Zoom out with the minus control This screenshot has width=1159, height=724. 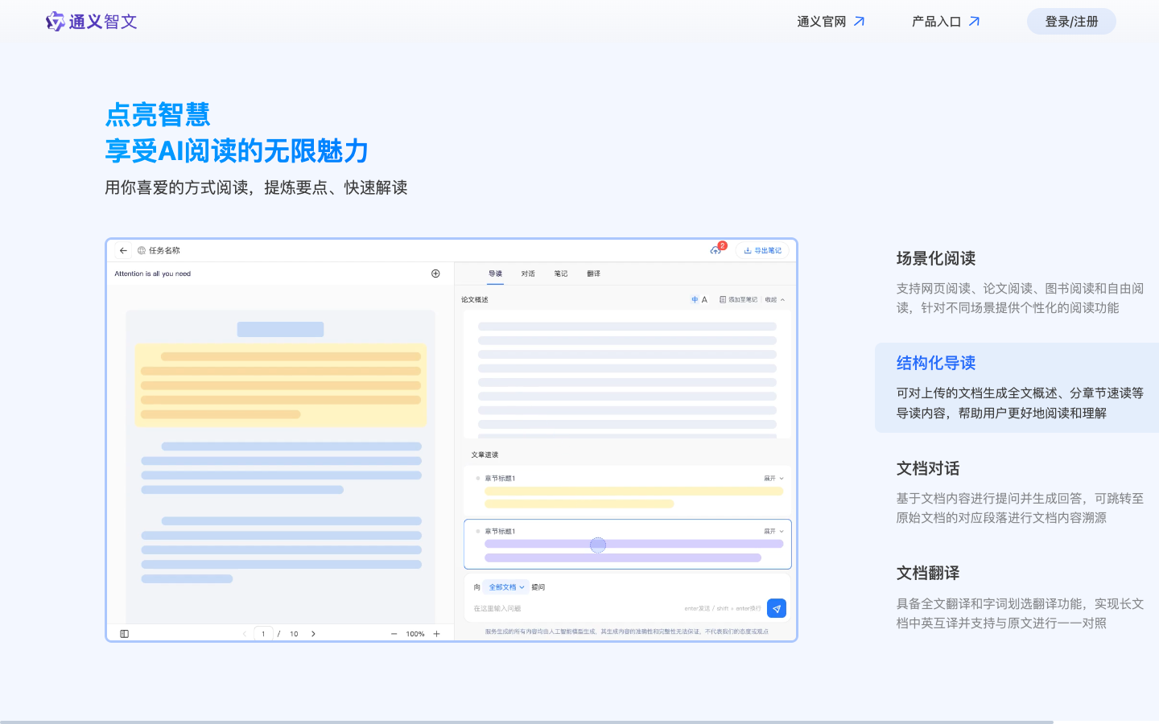click(x=394, y=633)
